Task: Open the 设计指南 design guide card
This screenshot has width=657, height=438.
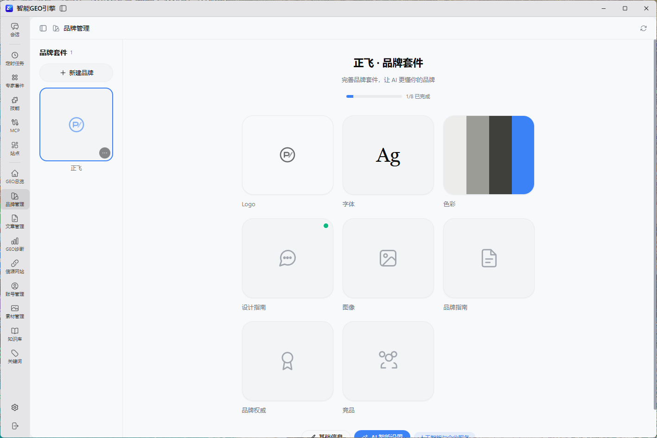Action: click(x=287, y=258)
